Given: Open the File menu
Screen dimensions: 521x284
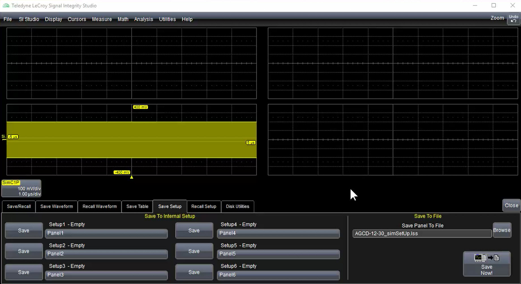Looking at the screenshot, I should point(8,19).
